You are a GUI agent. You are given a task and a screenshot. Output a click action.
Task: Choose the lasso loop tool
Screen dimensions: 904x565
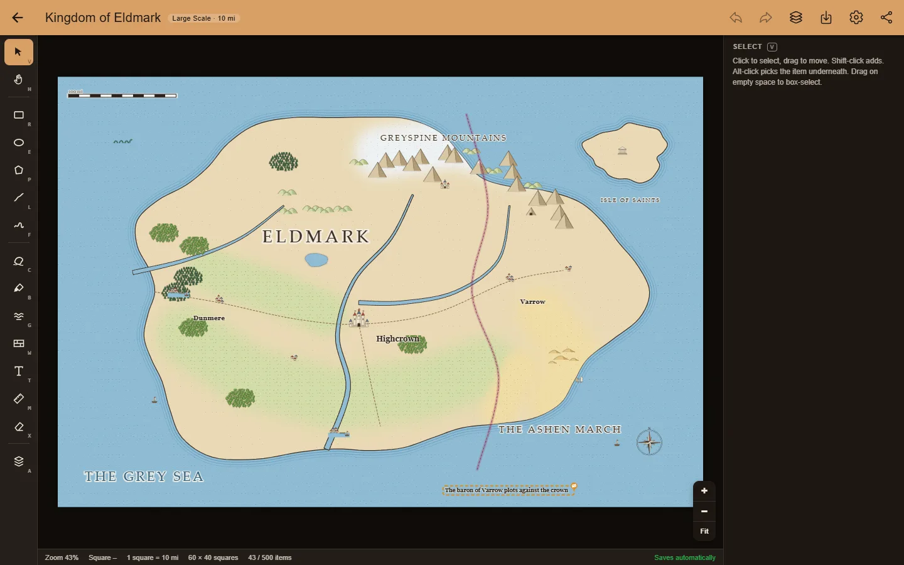[19, 261]
